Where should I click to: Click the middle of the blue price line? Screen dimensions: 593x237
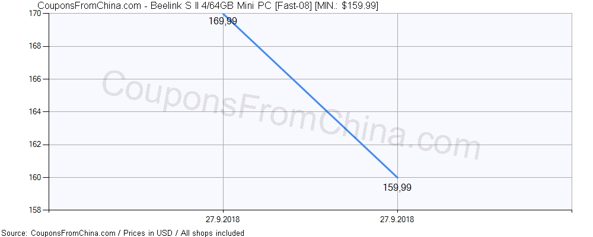click(x=310, y=95)
